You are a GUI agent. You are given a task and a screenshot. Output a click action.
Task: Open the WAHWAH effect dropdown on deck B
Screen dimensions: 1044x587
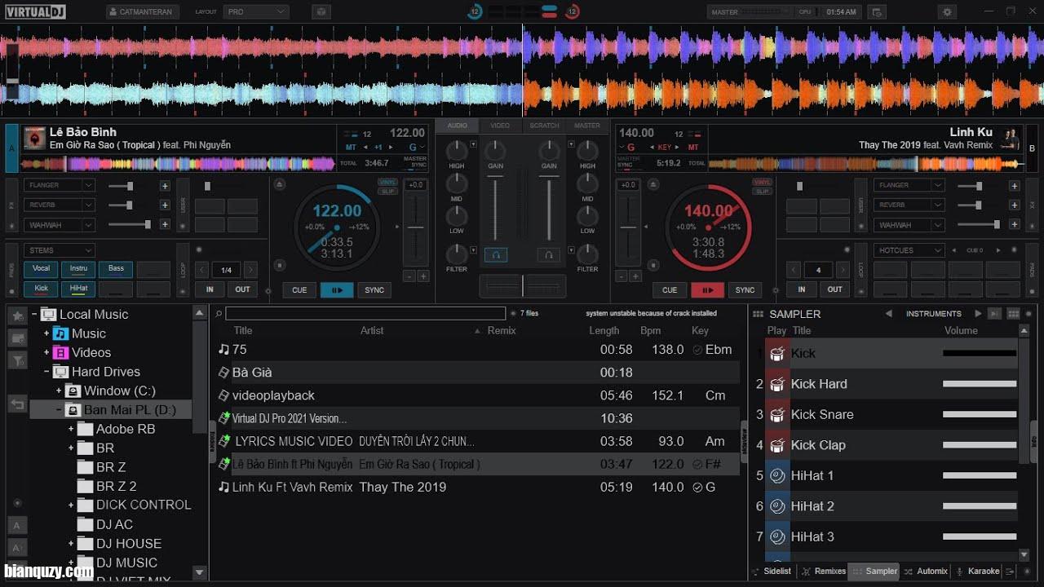pos(909,225)
